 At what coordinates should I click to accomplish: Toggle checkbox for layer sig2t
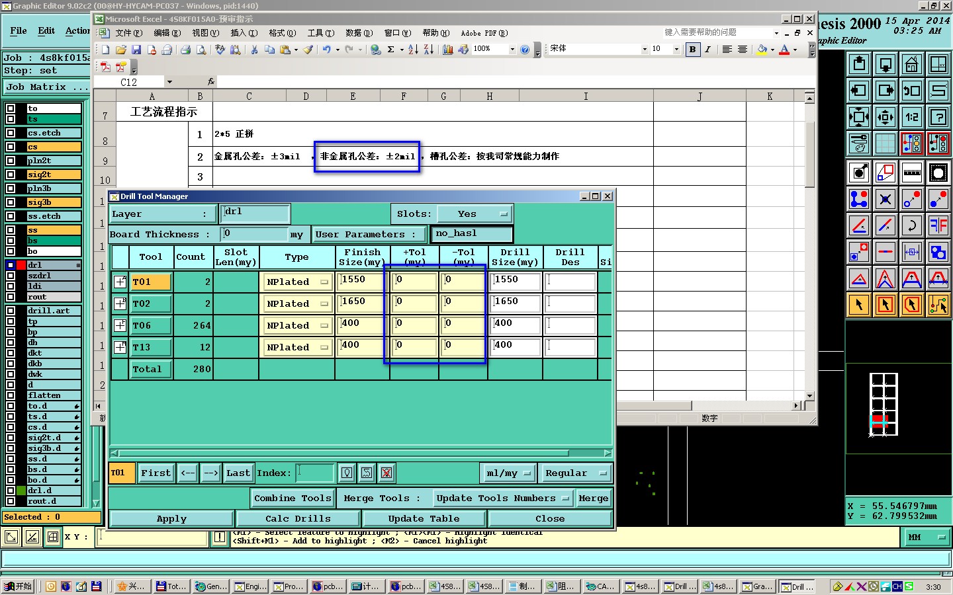[x=11, y=175]
